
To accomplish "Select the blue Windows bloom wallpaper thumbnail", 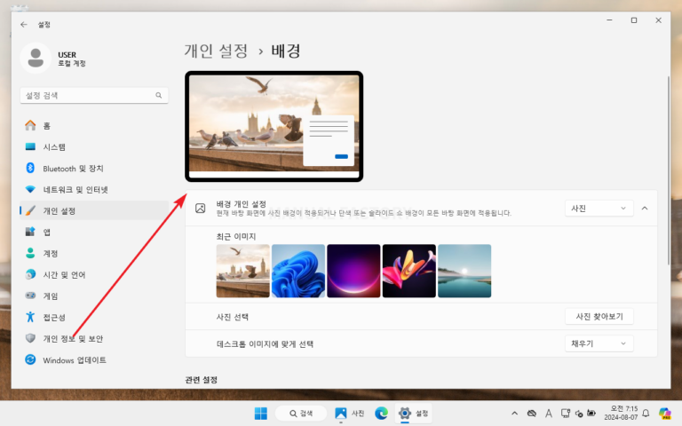I will 298,271.
